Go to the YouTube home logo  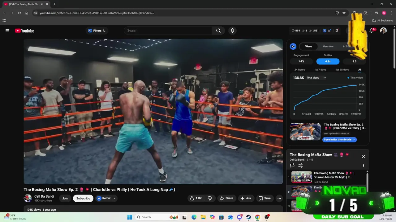click(24, 31)
